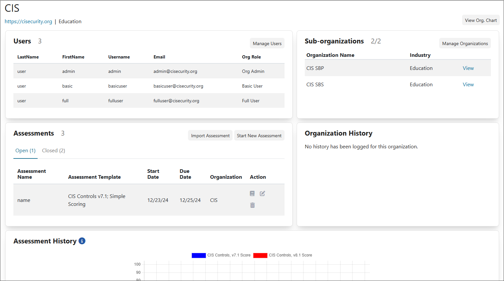Click the Email column header

point(159,57)
